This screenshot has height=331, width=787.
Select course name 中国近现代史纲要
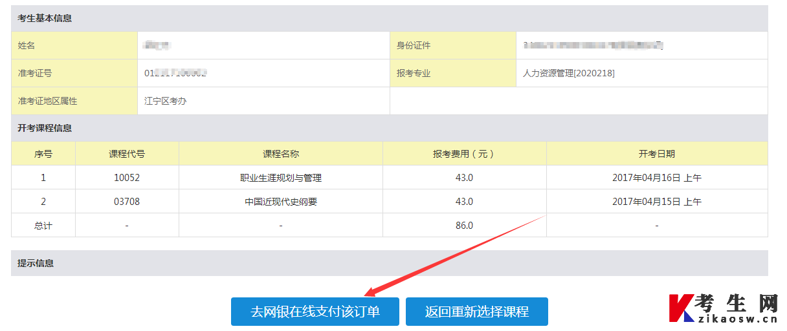click(281, 202)
